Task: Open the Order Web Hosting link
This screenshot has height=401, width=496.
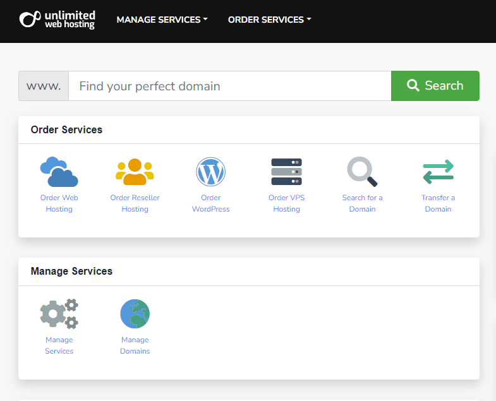Action: point(59,203)
